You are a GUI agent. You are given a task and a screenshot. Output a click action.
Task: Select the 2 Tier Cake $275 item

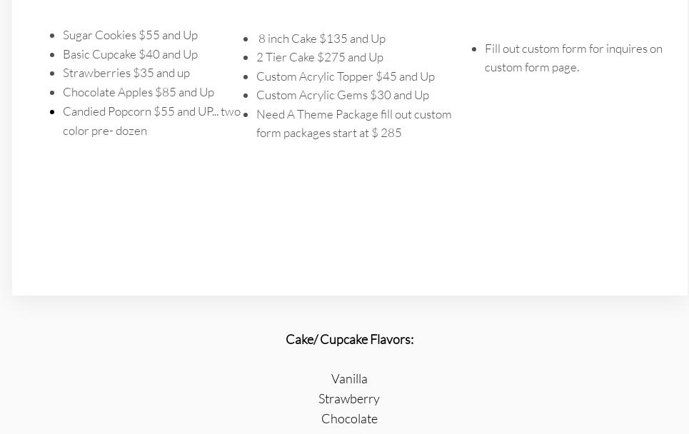point(320,57)
